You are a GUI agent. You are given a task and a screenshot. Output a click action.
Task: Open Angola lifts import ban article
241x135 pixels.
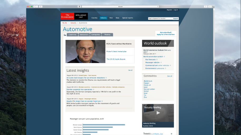pyautogui.click(x=83, y=101)
